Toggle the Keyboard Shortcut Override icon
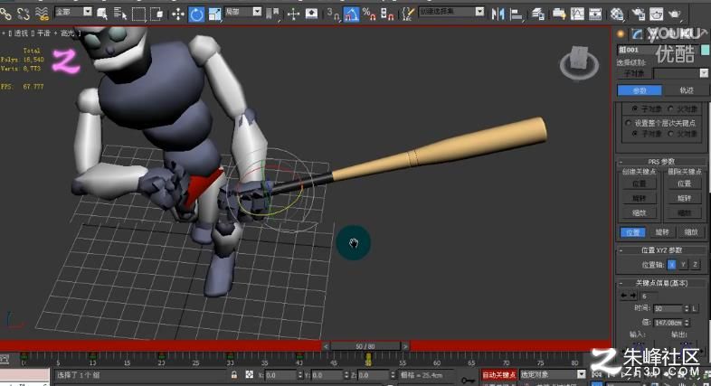This screenshot has width=711, height=386. click(311, 14)
